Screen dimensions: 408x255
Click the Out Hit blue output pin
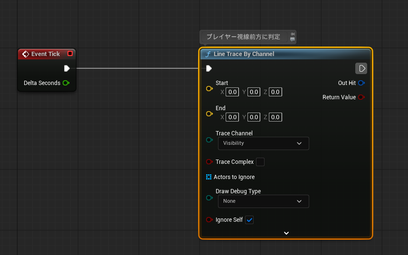[x=361, y=83]
